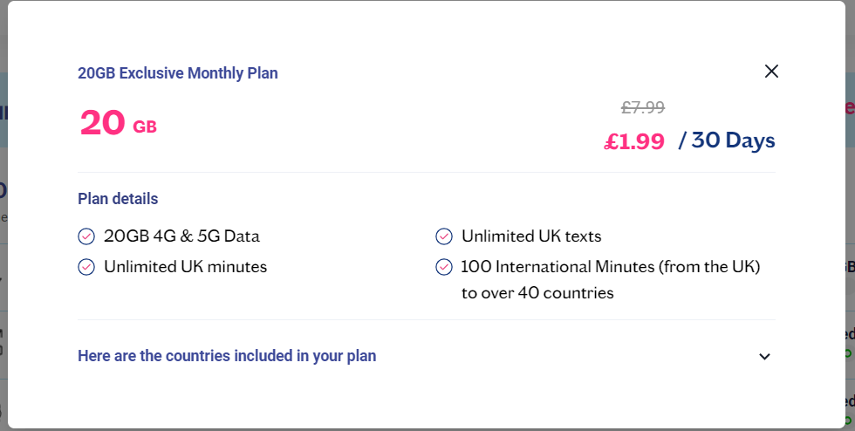
Task: Click '100 International Minutes (from the UK)' text
Action: [611, 267]
